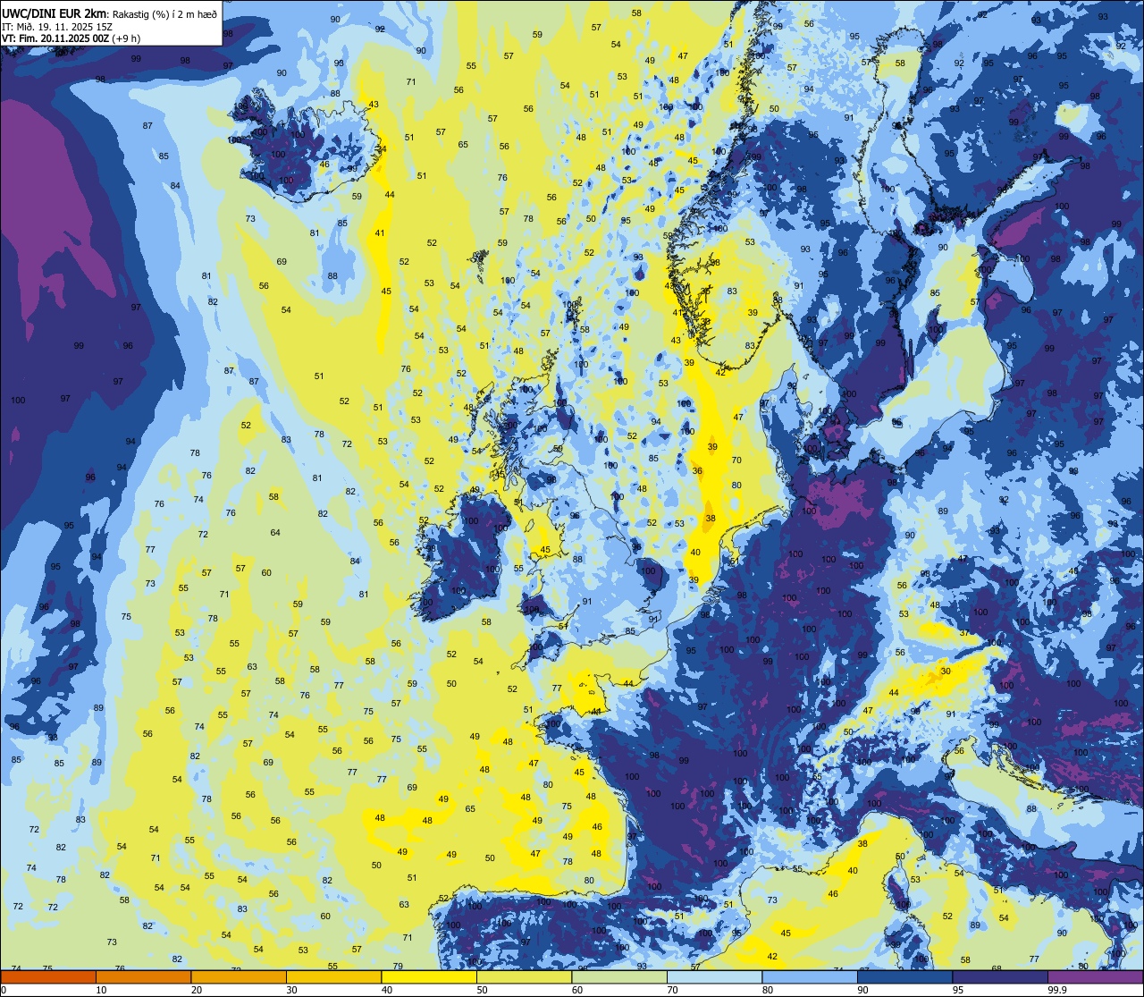
Task: Select the purple above-99.9 % legend swatch
Action: (x=1095, y=976)
